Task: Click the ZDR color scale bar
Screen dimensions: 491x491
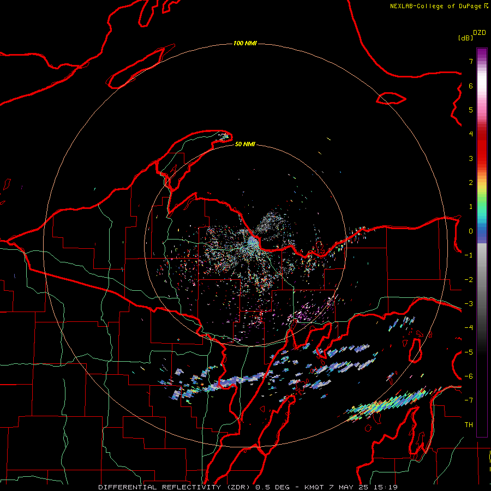Action: pos(482,242)
